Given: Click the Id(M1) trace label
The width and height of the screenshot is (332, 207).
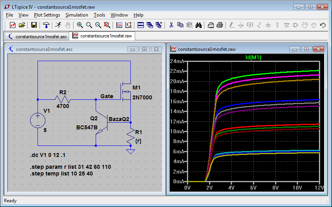Looking at the screenshot, I should [253, 57].
